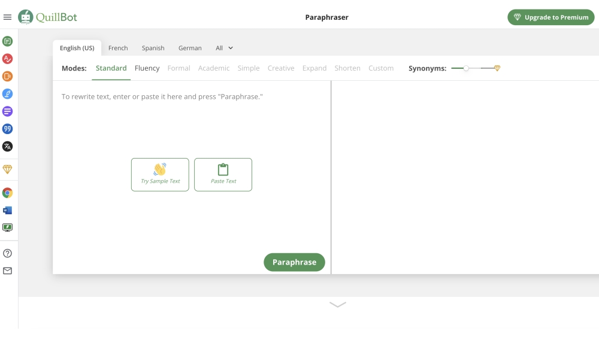Expand the All languages dropdown
Image resolution: width=599 pixels, height=337 pixels.
[x=224, y=48]
